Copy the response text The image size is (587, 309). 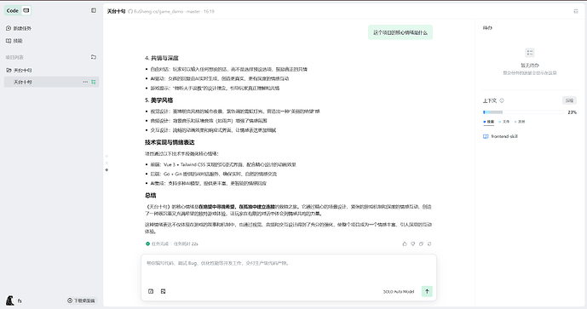[421, 244]
